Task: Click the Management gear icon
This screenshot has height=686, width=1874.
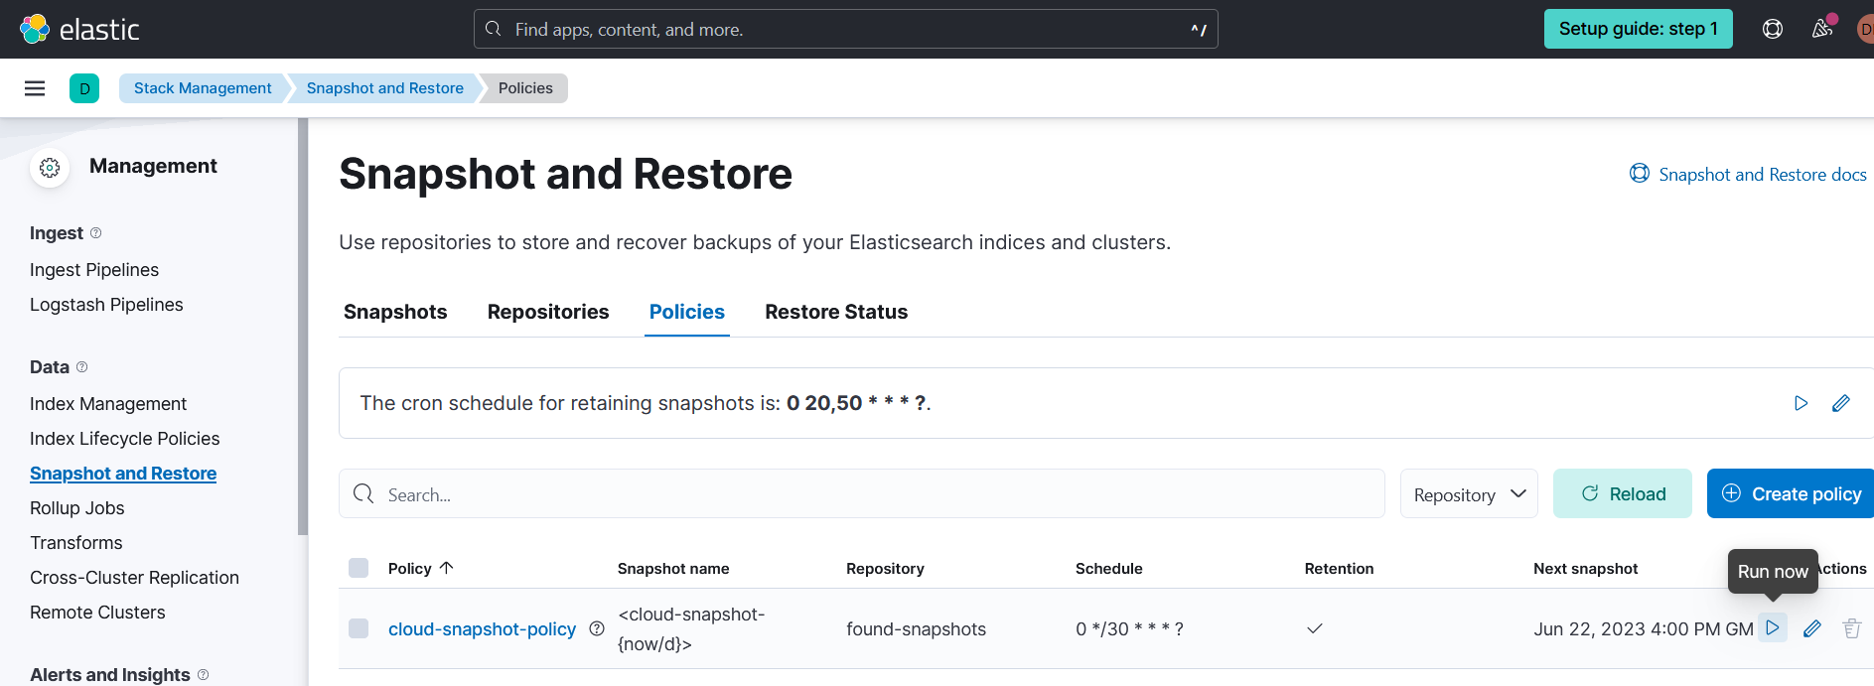Action: click(50, 168)
